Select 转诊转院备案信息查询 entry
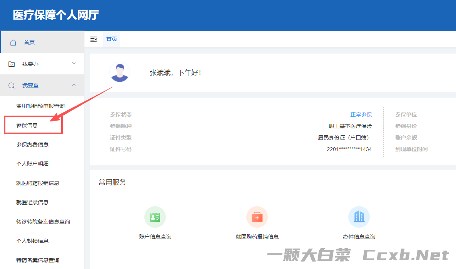Image resolution: width=456 pixels, height=269 pixels. point(43,222)
